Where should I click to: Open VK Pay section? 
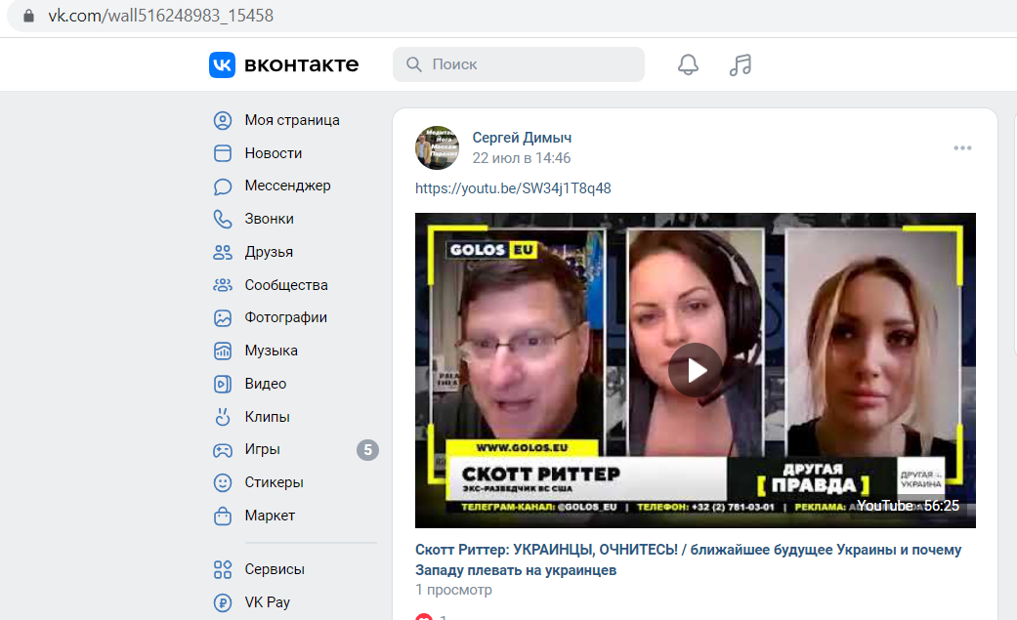point(268,602)
